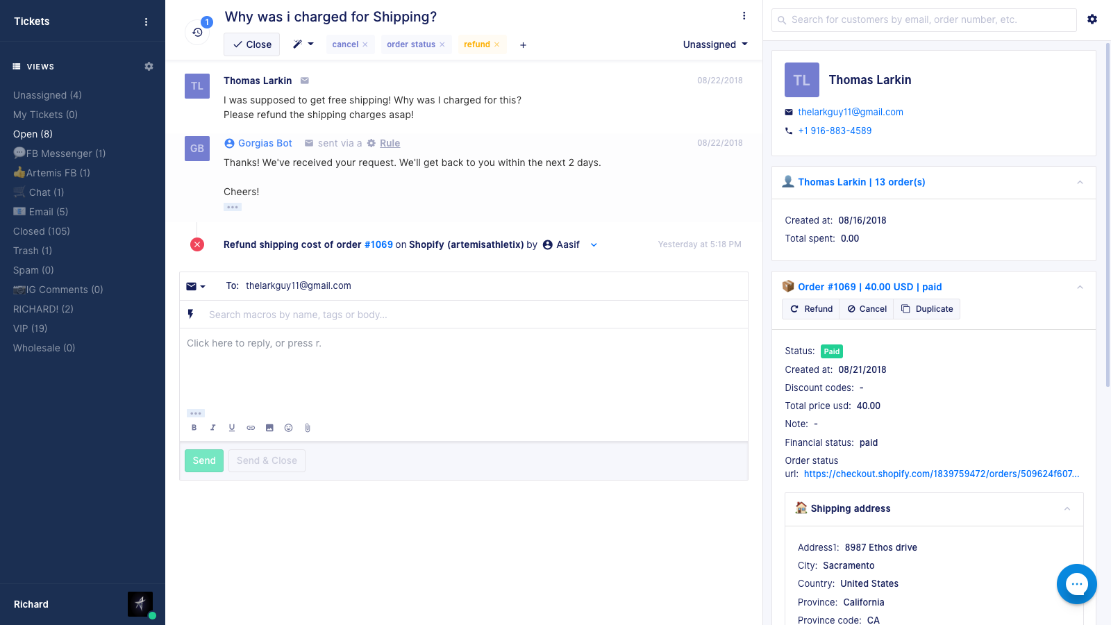Open the Rule link in bot message

pos(390,143)
